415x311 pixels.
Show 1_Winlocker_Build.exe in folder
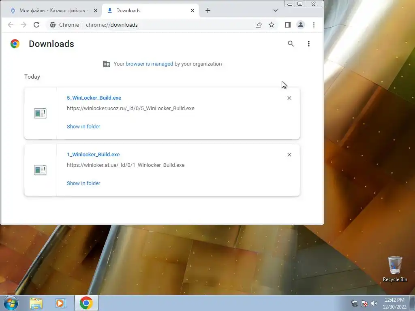[x=83, y=183]
